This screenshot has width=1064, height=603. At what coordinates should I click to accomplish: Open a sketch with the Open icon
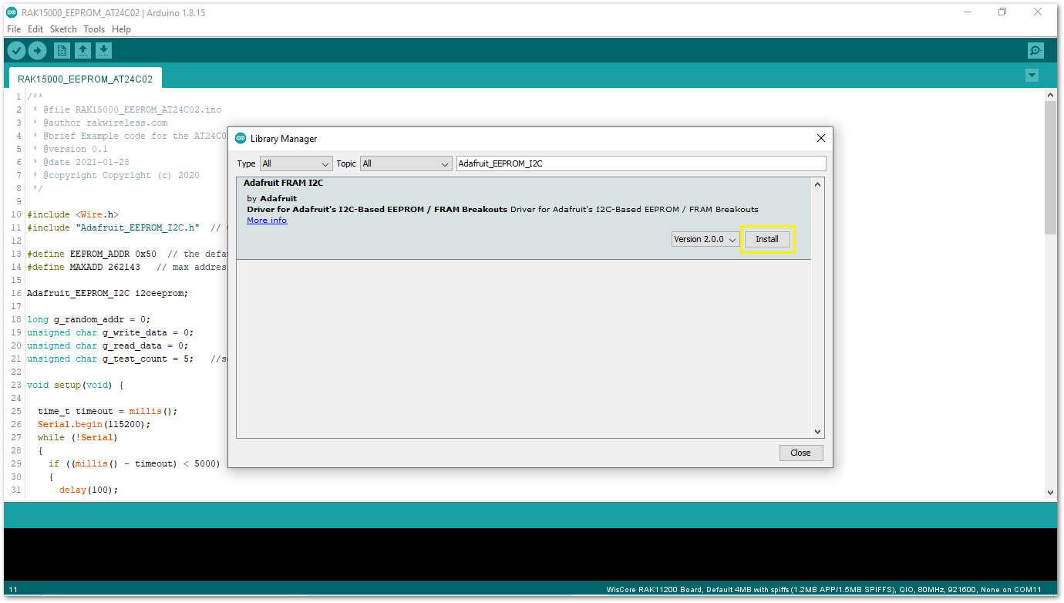pyautogui.click(x=82, y=51)
